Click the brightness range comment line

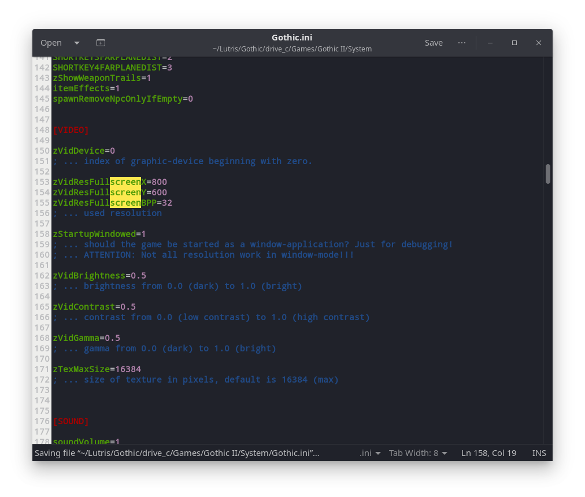click(x=177, y=286)
